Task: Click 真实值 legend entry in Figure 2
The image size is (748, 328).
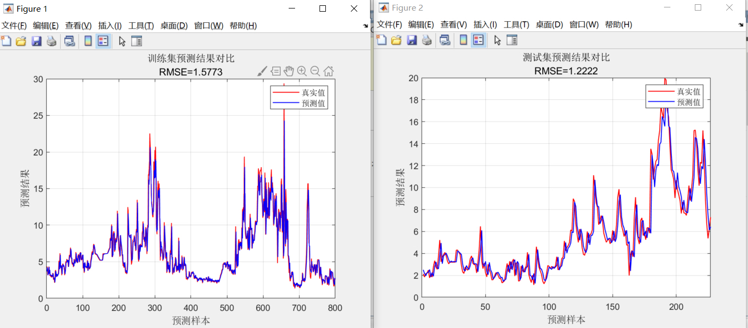Action: (690, 91)
